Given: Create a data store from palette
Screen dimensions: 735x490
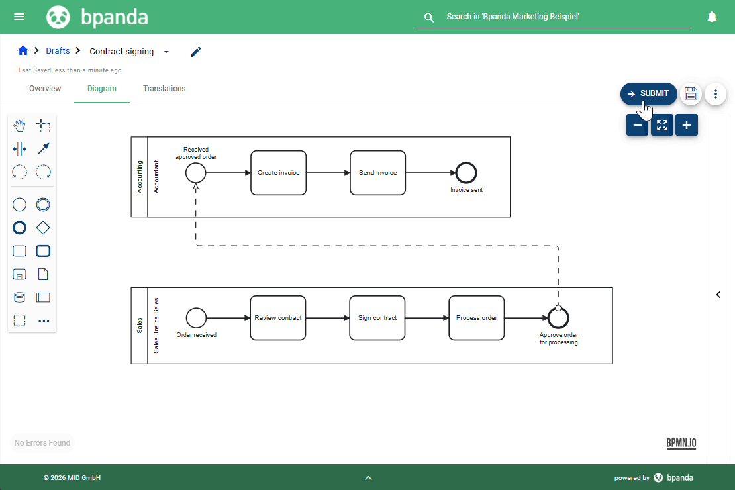Looking at the screenshot, I should coord(19,297).
